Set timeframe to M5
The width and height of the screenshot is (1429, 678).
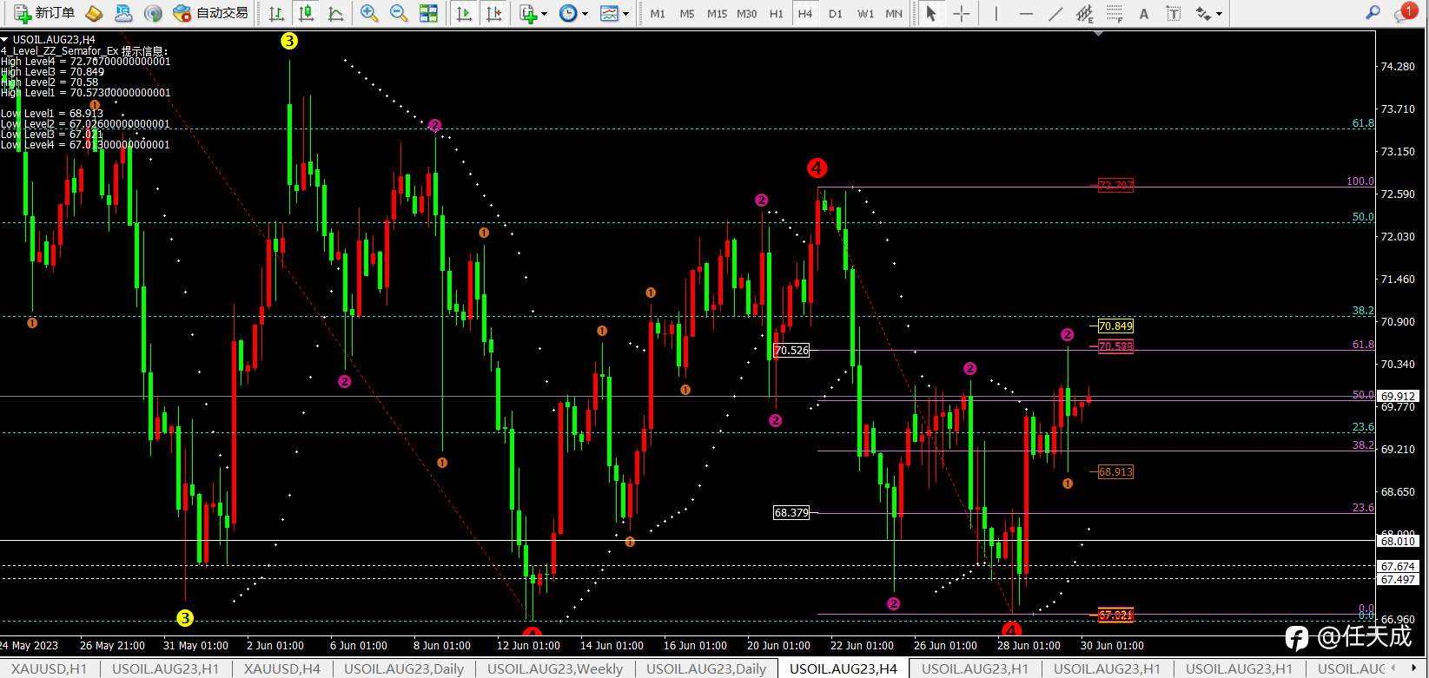coord(687,13)
